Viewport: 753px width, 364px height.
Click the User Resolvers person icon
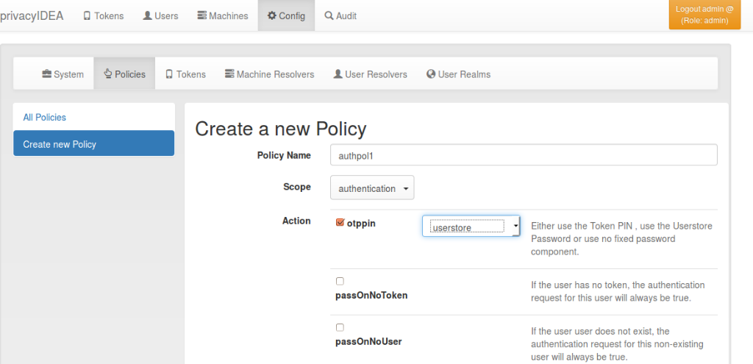pyautogui.click(x=338, y=74)
